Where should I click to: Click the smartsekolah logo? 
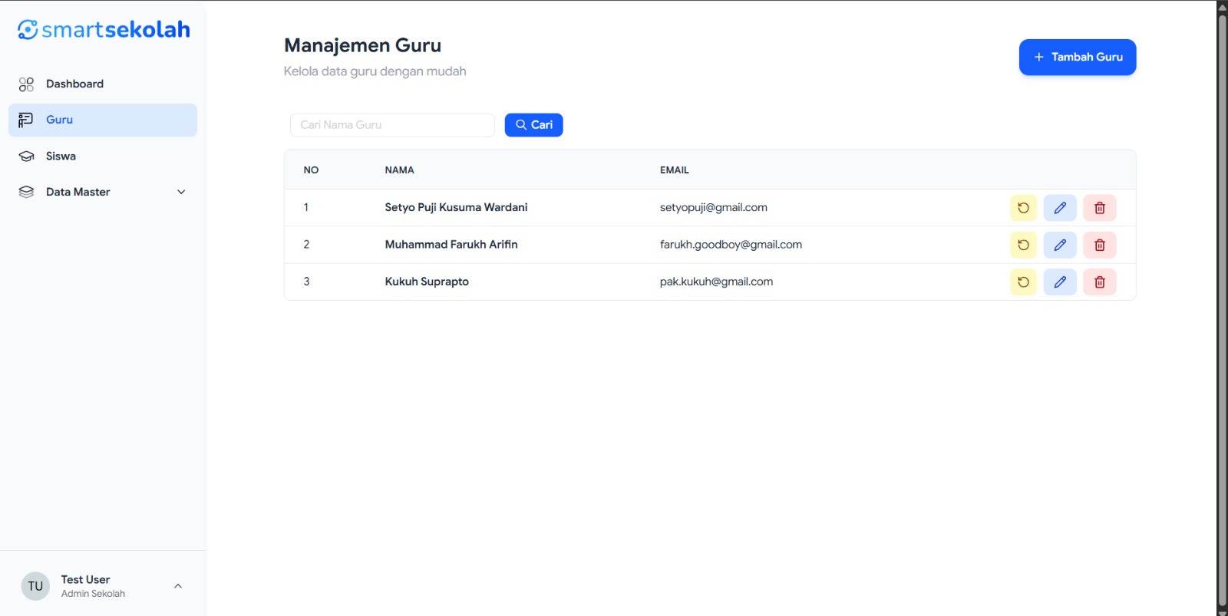(x=104, y=30)
